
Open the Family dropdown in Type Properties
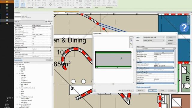pos(154,37)
